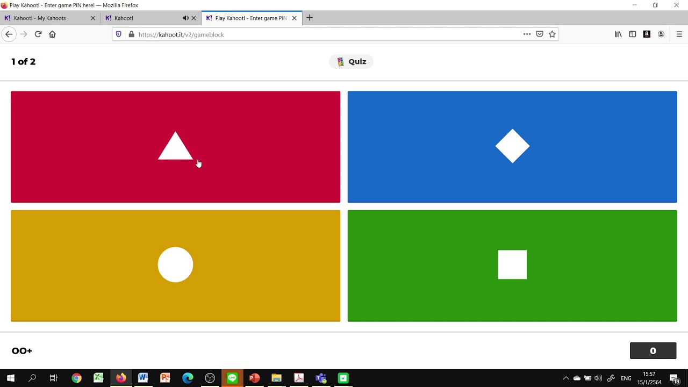The image size is (688, 387).
Task: Open Adobe Acrobat from taskbar
Action: pyautogui.click(x=299, y=378)
